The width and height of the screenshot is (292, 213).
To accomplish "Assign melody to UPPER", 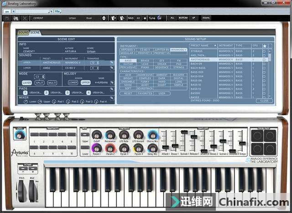I will [x=86, y=82].
